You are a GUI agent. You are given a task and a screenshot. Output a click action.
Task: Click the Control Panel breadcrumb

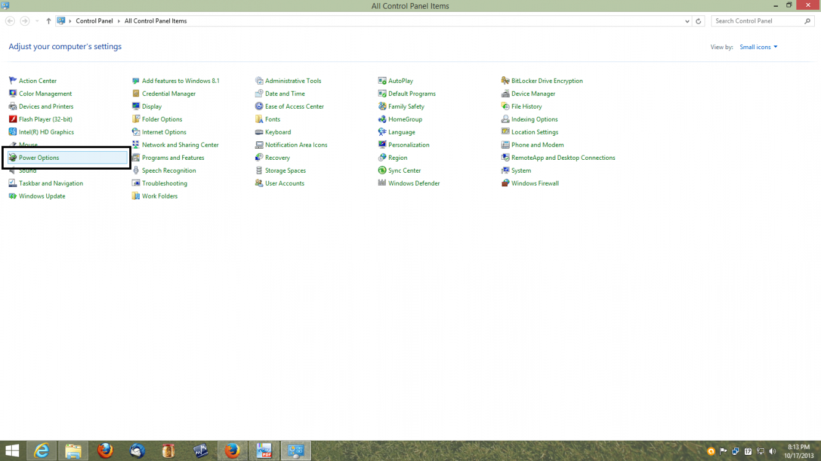[94, 21]
